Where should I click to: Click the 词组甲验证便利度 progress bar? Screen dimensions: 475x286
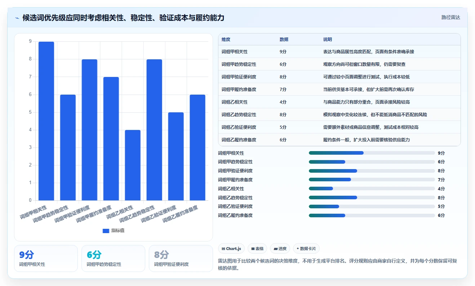point(372,171)
